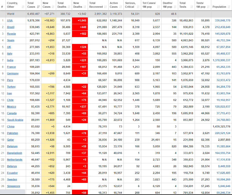Open the USA country link
This screenshot has width=232, height=195.
[10, 21]
